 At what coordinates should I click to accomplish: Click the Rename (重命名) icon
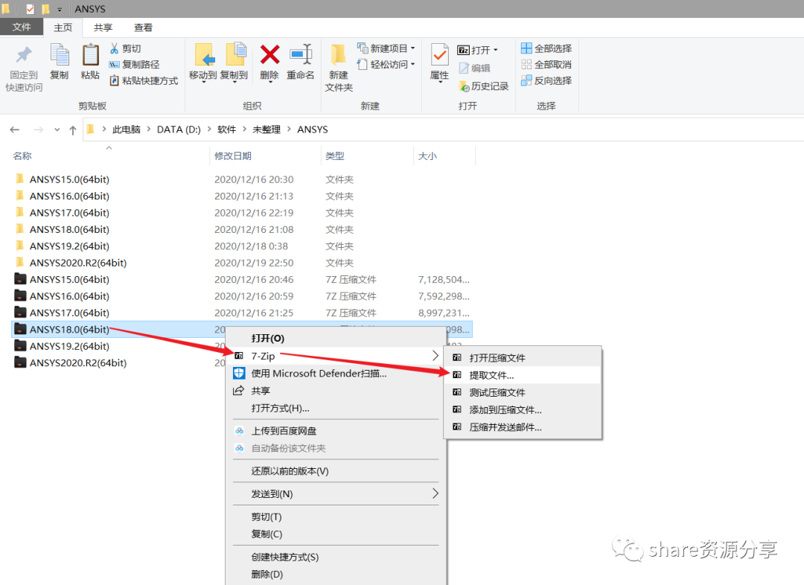[x=301, y=54]
